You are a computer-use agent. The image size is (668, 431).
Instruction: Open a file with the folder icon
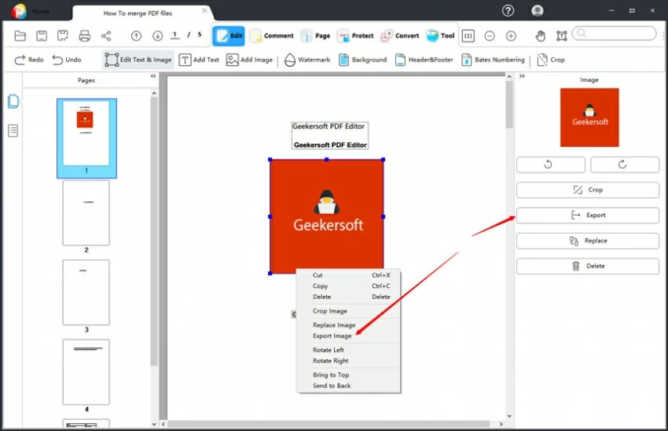tap(20, 36)
